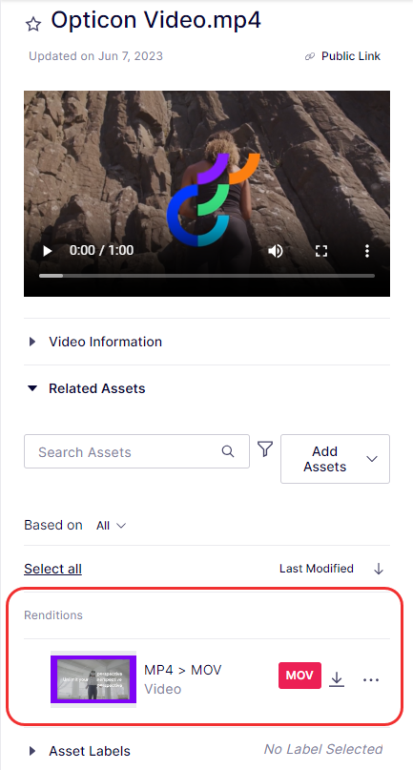Toggle sort direction arrow next to Last Modified

(378, 569)
